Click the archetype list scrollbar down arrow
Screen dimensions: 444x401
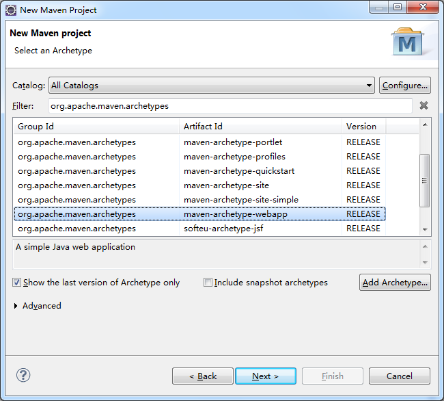[x=425, y=230]
